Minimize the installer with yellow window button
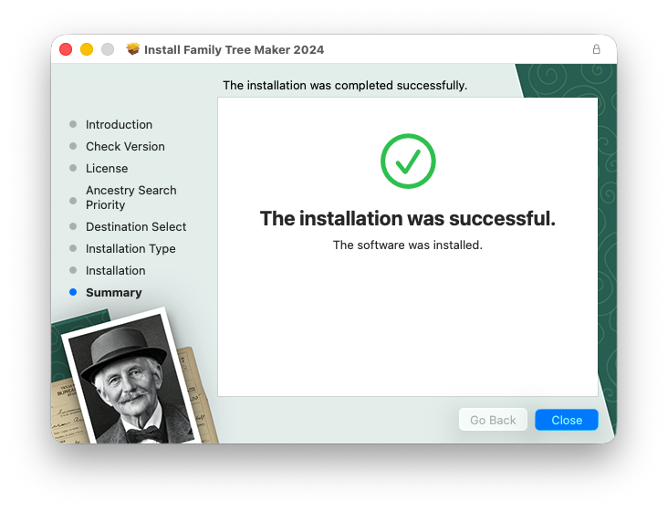The width and height of the screenshot is (668, 511). click(x=87, y=49)
